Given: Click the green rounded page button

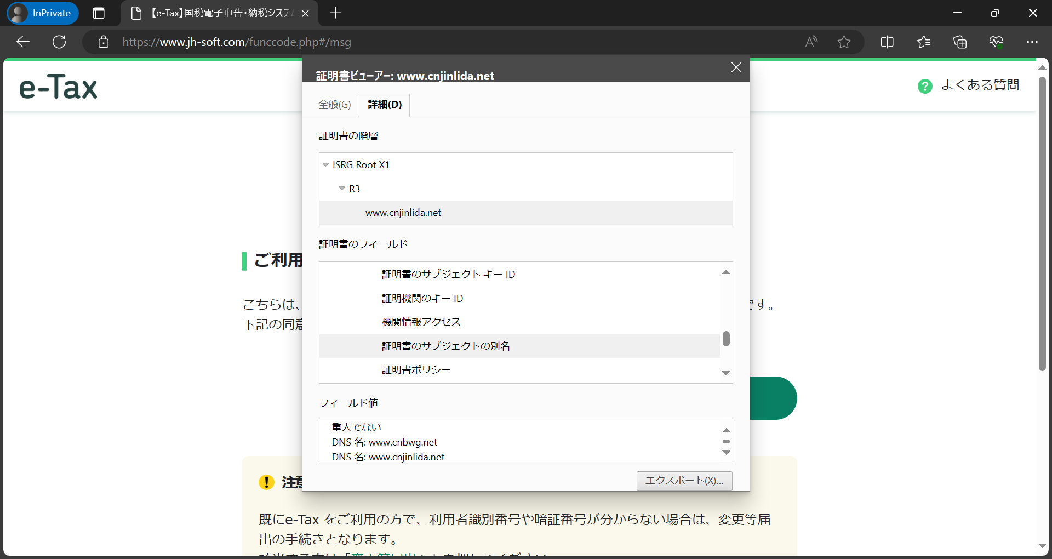Looking at the screenshot, I should tap(773, 398).
